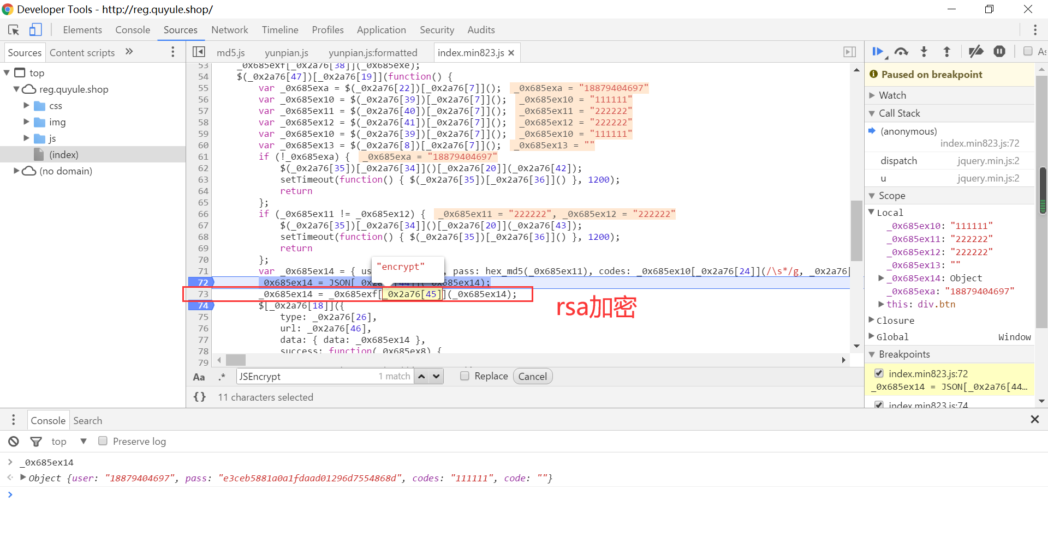This screenshot has width=1048, height=556.
Task: Toggle the debugger sidebar icon
Action: (x=849, y=52)
